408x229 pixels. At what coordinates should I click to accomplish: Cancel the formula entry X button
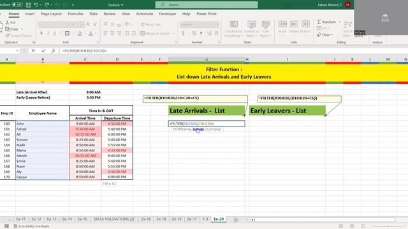tap(33, 51)
